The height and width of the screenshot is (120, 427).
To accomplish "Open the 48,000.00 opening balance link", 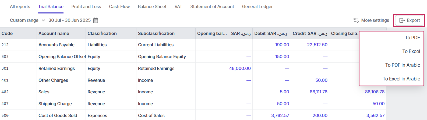I will pyautogui.click(x=240, y=68).
